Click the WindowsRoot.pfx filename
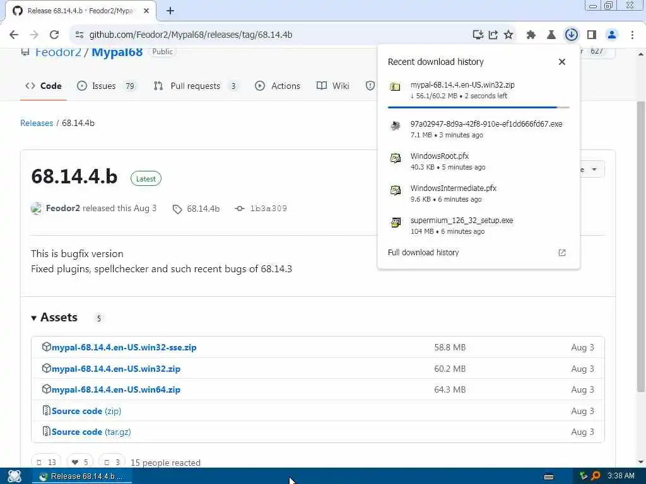The height and width of the screenshot is (484, 646). click(440, 156)
